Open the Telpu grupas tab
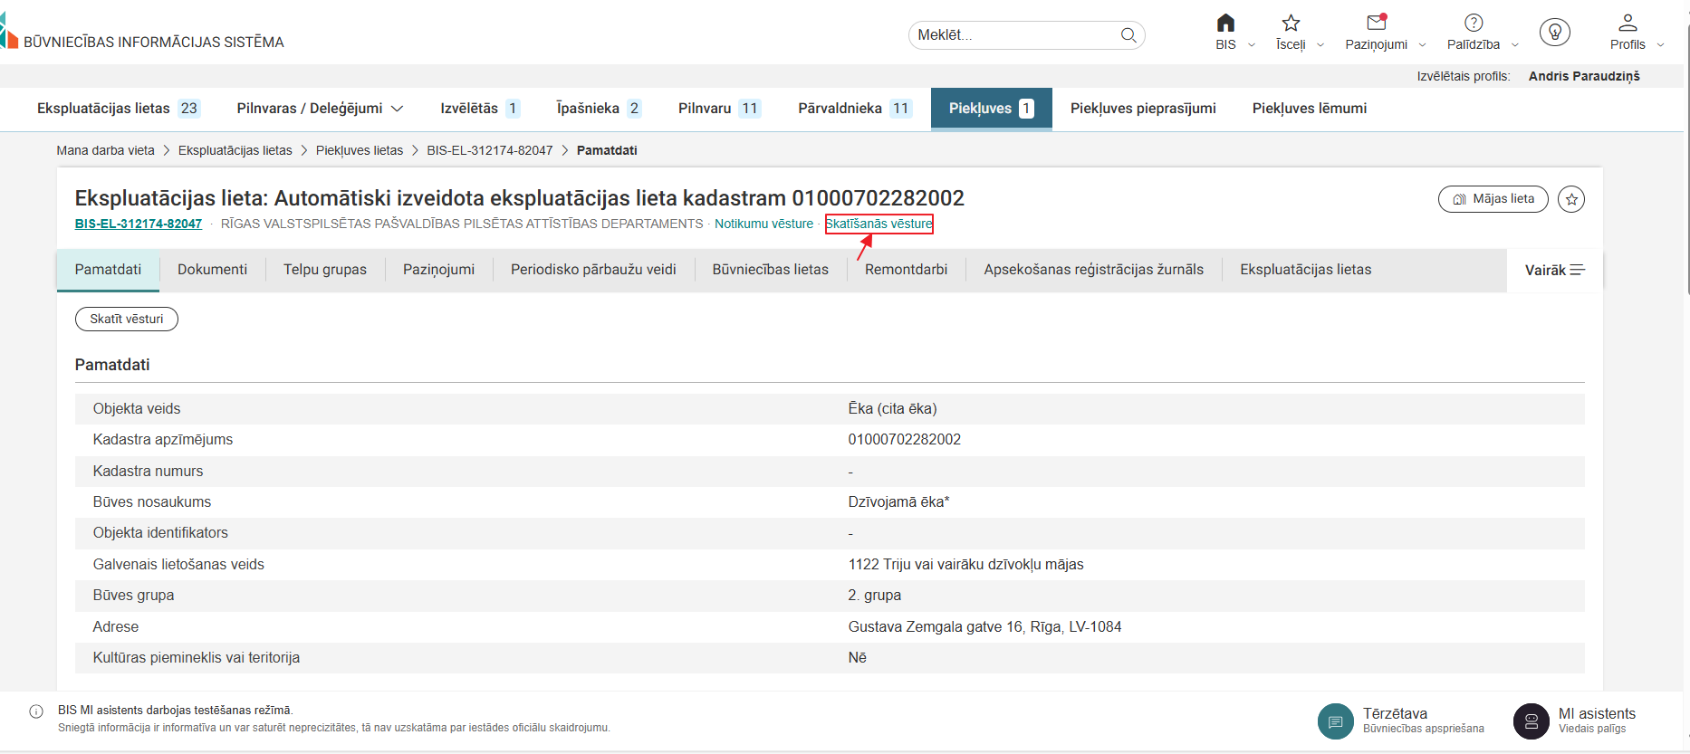The height and width of the screenshot is (754, 1690). pyautogui.click(x=324, y=270)
